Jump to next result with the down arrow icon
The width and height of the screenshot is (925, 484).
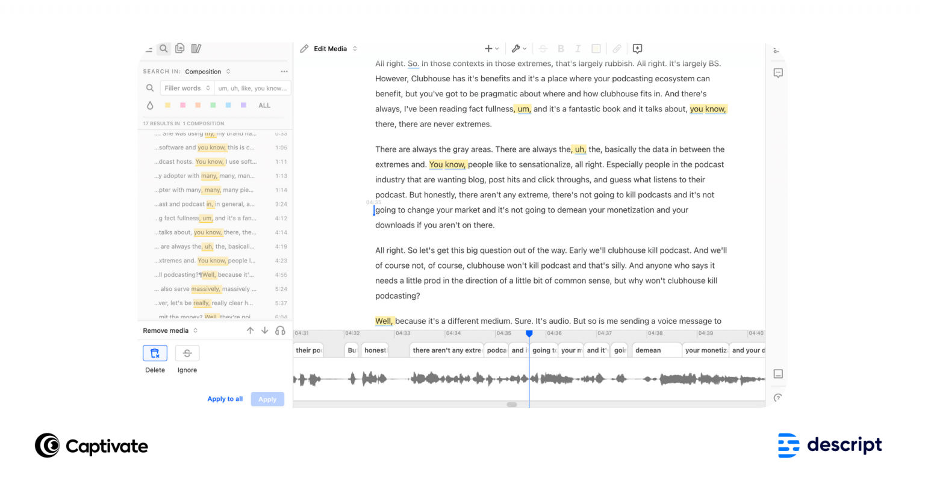pyautogui.click(x=264, y=330)
